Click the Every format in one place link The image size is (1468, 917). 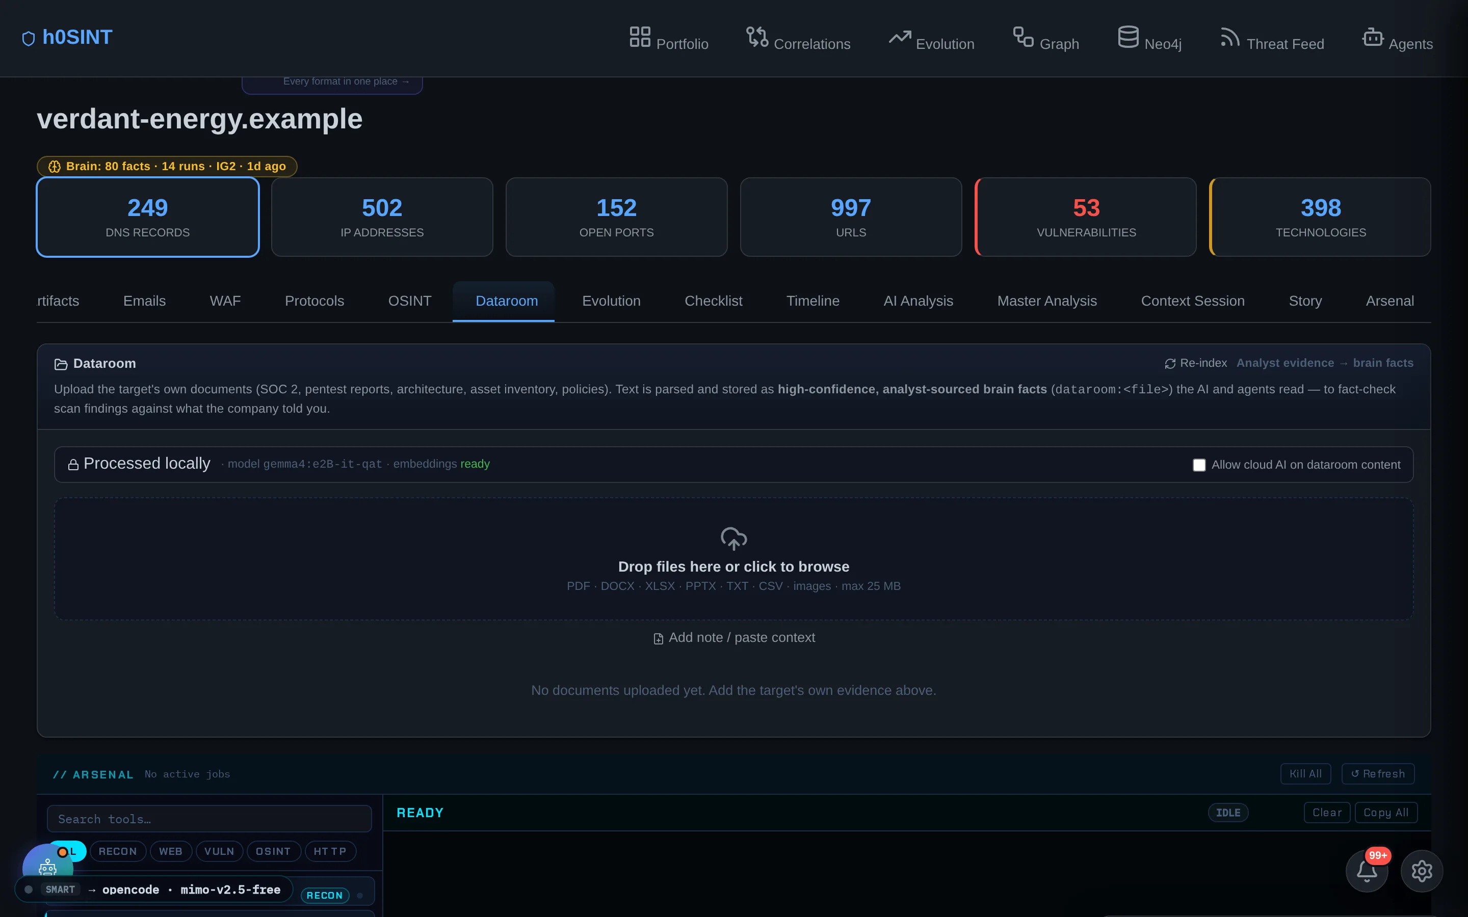pos(346,82)
